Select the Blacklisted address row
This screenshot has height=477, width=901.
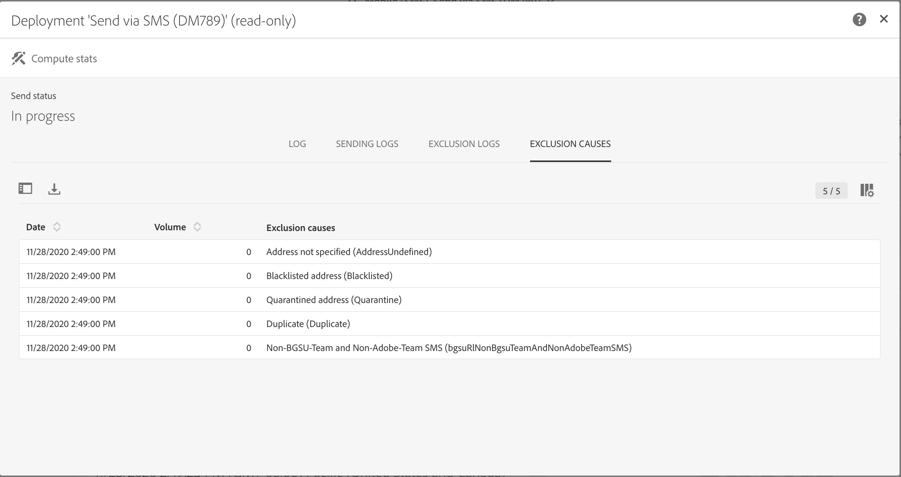click(329, 276)
